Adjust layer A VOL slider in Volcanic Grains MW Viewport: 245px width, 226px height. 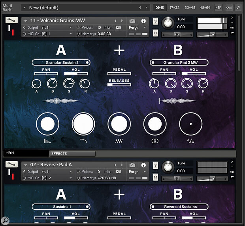click(x=76, y=74)
